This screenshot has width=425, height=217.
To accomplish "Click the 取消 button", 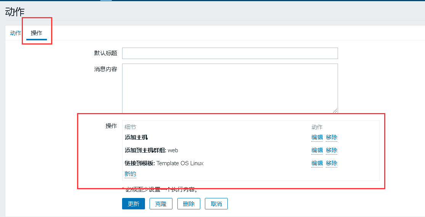I will 216,204.
